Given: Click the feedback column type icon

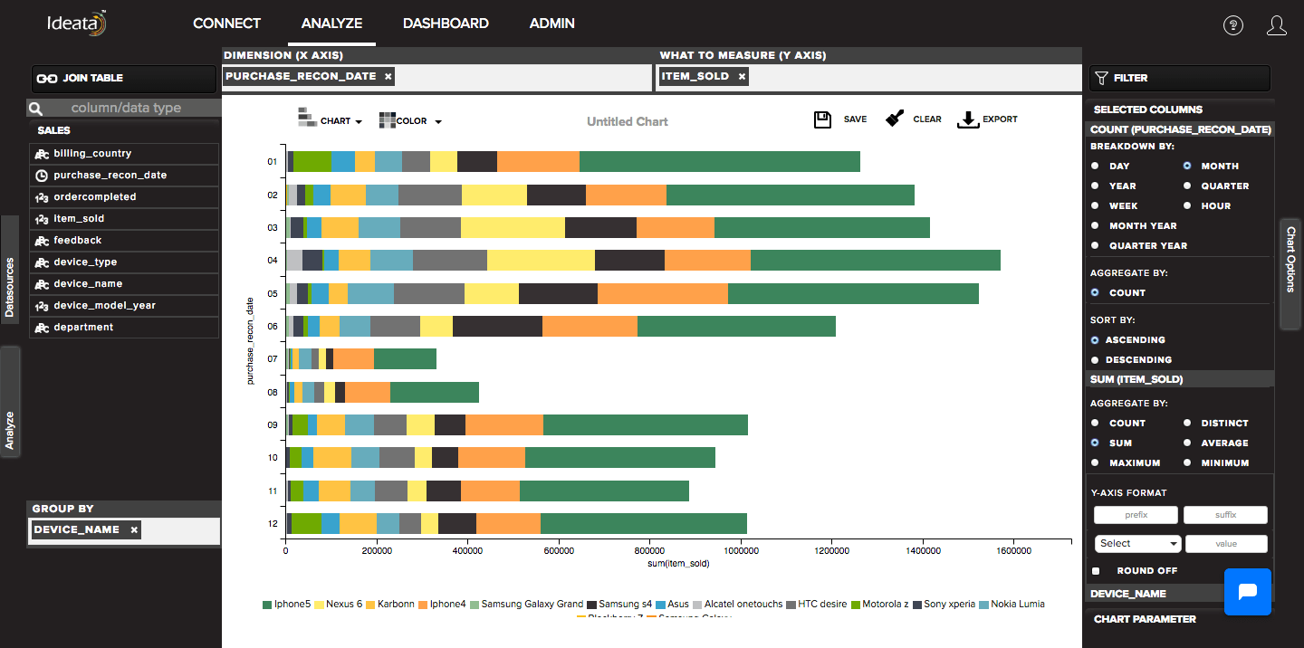Looking at the screenshot, I should click(42, 241).
